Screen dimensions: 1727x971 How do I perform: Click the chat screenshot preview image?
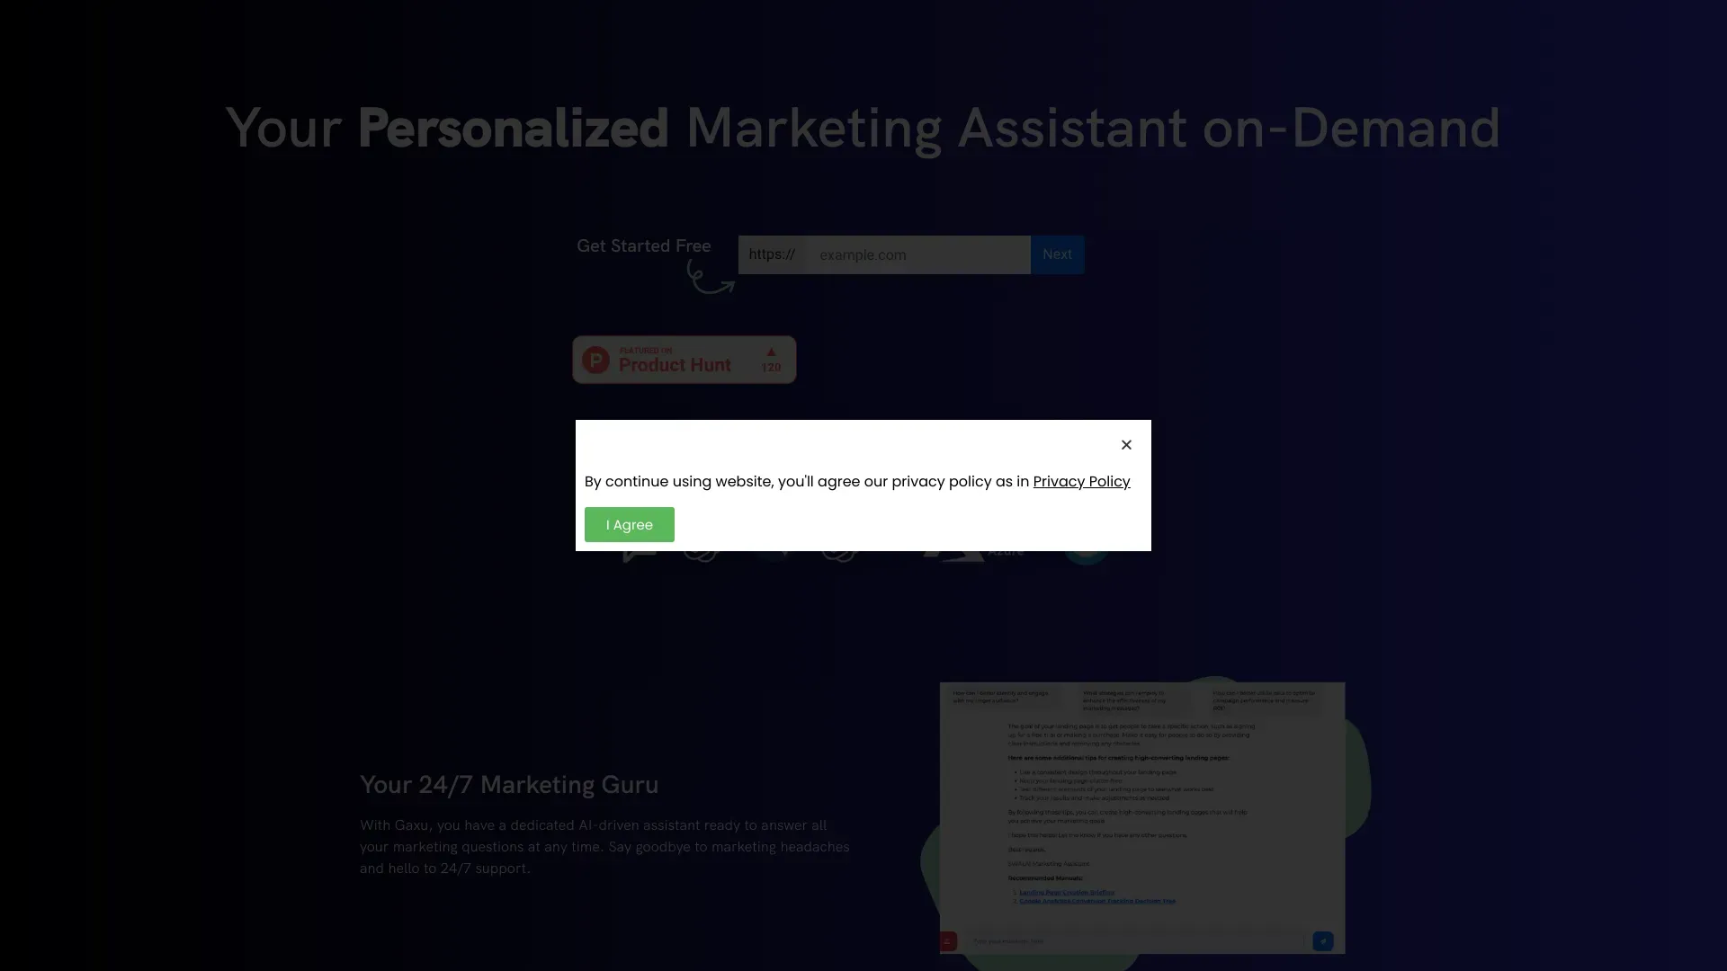[x=1142, y=817]
